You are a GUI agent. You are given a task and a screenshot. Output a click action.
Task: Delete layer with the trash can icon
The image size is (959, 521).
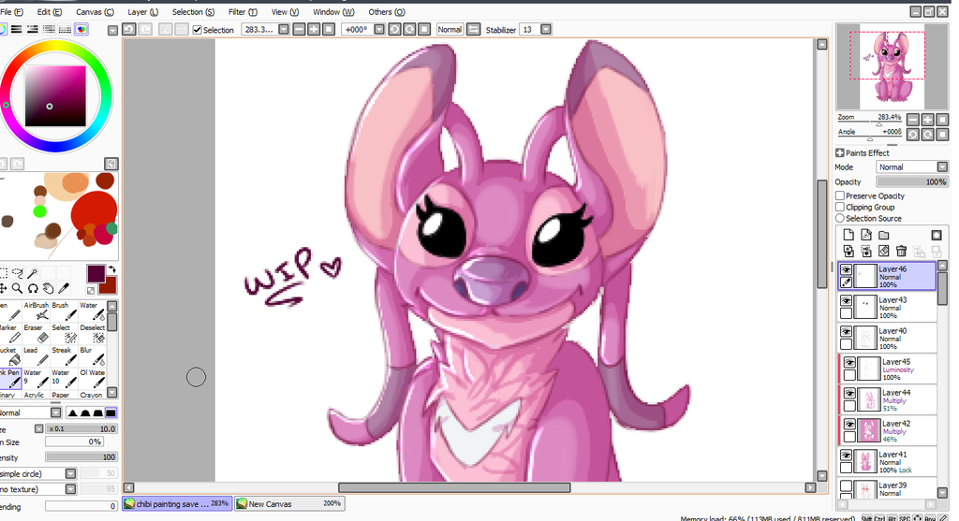(x=901, y=251)
